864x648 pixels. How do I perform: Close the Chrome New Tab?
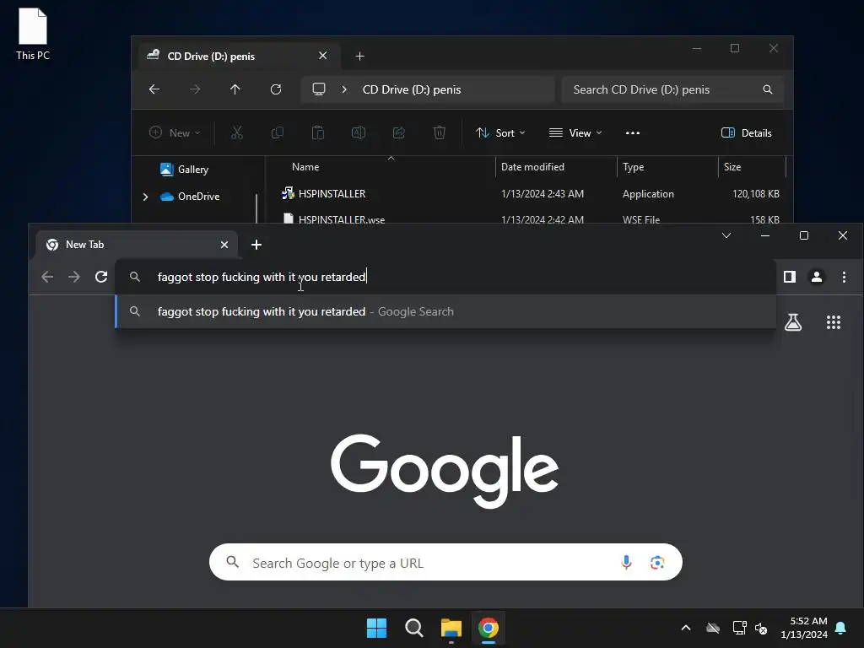click(x=224, y=244)
